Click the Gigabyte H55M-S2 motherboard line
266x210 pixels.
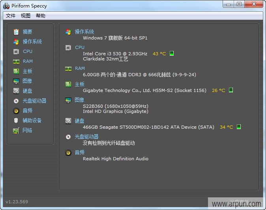[144, 90]
